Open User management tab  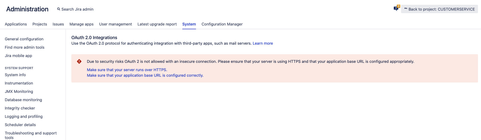pyautogui.click(x=116, y=24)
